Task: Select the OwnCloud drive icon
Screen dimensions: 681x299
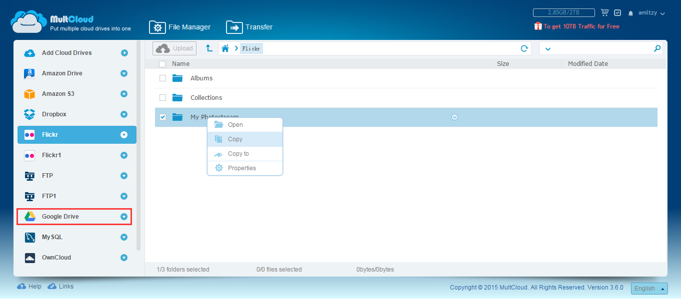Action: point(29,258)
